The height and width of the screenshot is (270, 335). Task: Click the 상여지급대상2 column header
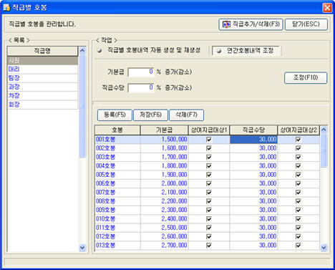click(298, 130)
